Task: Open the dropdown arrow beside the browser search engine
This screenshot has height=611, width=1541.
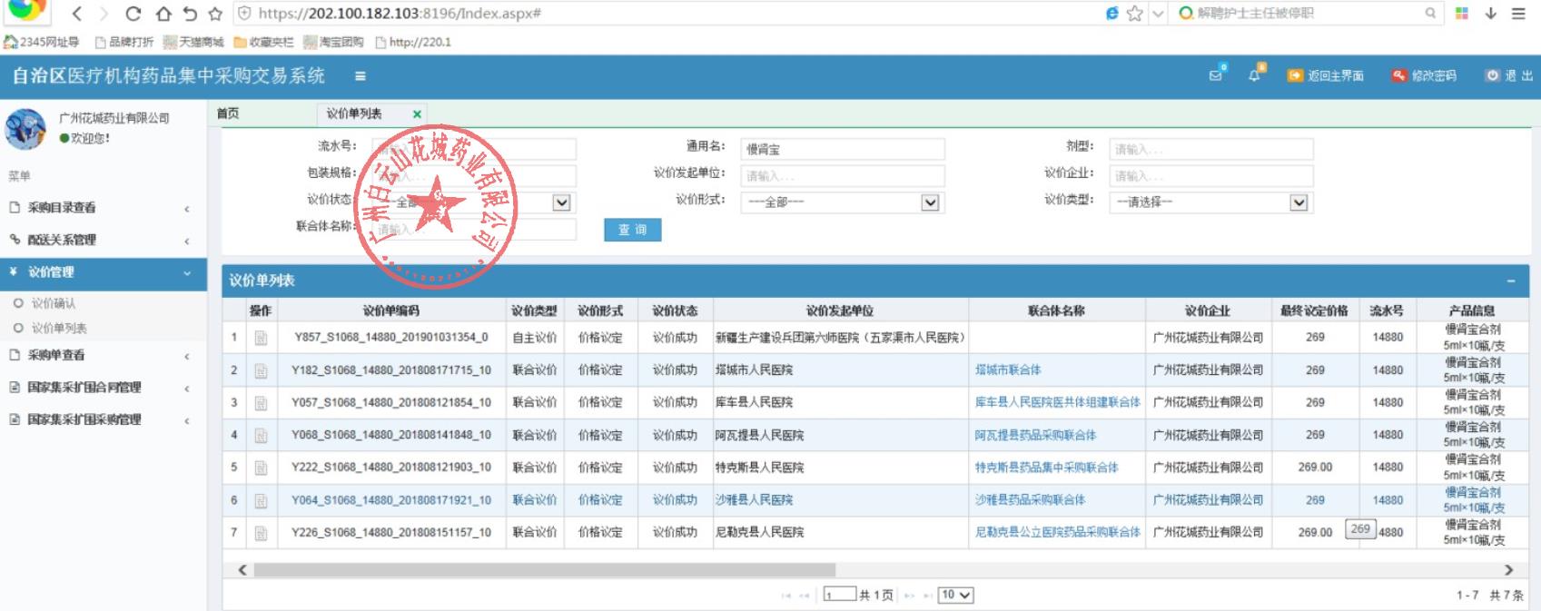Action: [1158, 14]
